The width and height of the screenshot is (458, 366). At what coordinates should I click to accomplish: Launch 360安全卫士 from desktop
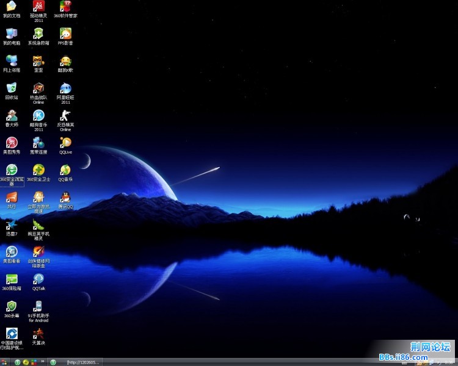(x=38, y=170)
